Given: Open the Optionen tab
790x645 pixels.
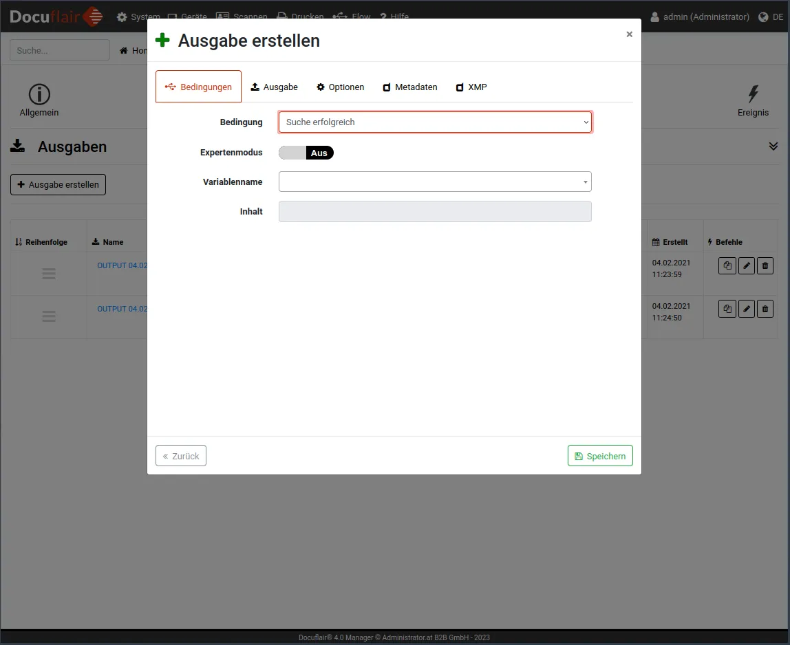Looking at the screenshot, I should [340, 87].
